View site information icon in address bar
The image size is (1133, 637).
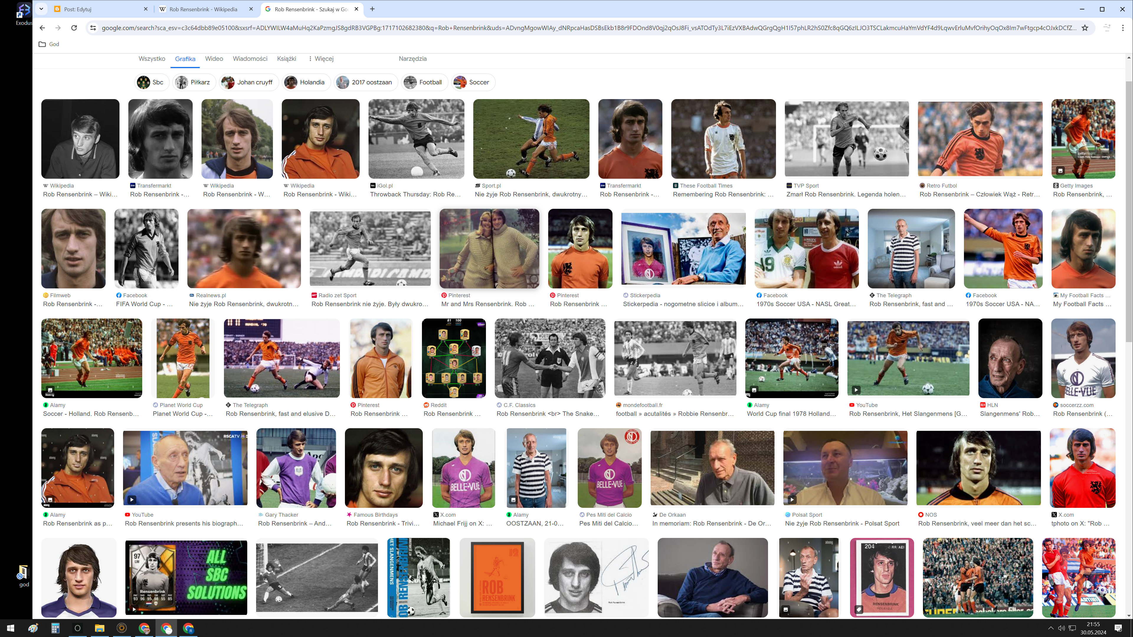93,28
